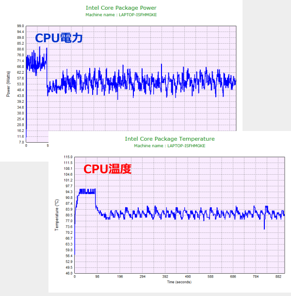
Task: Click the 46.0 tick on the temperature axis
Action: (68, 274)
